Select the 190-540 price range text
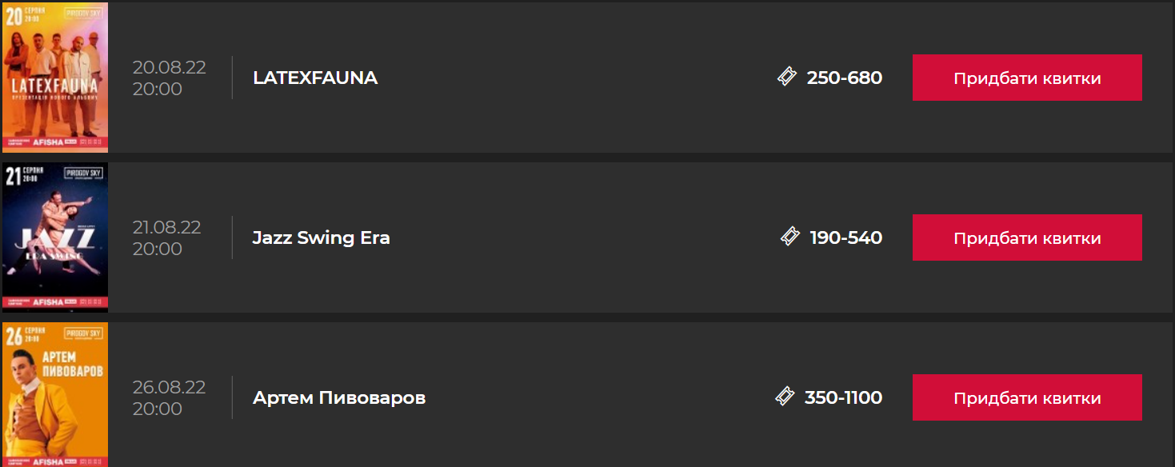The height and width of the screenshot is (467, 1175). (846, 237)
